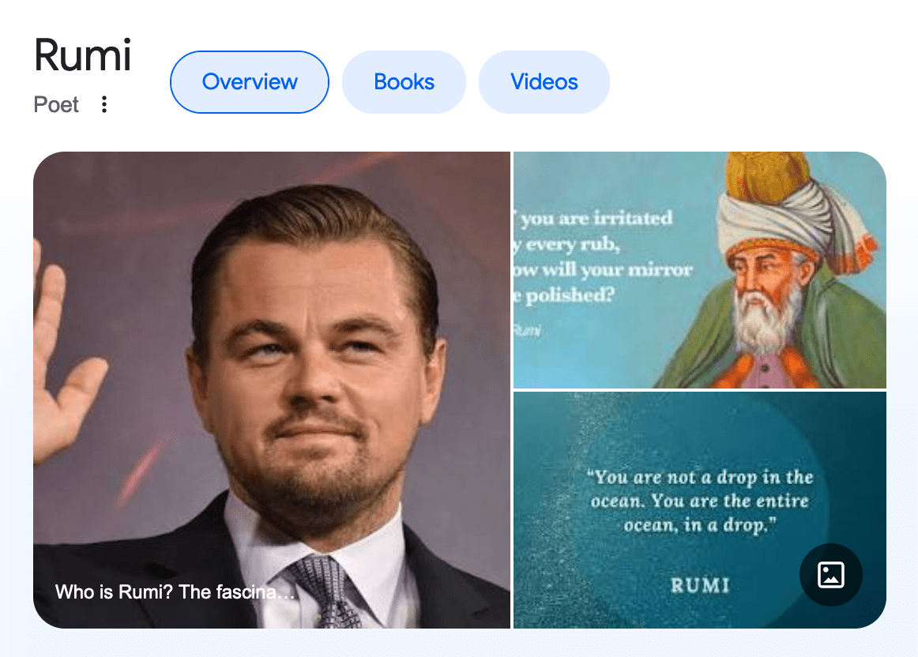
Task: Switch to the Books tab
Action: [404, 82]
